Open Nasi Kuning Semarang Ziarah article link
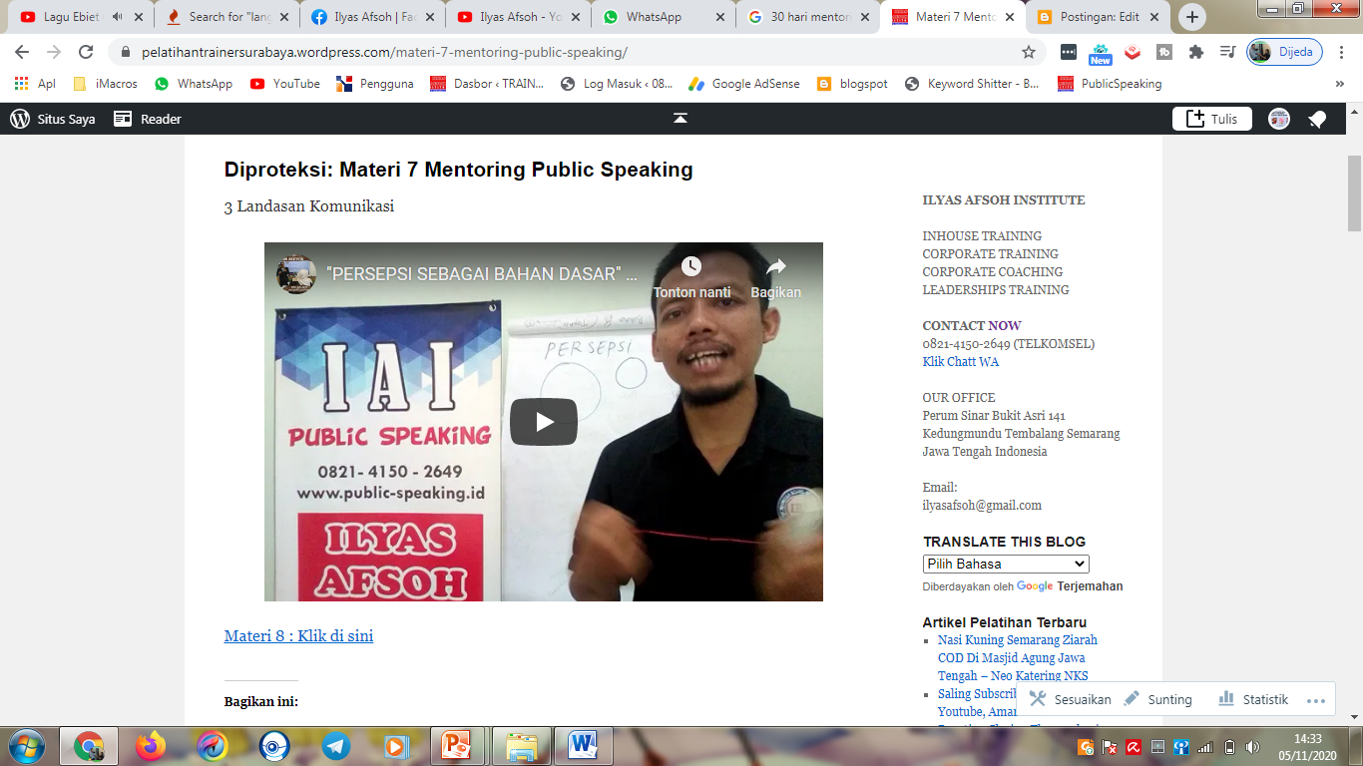The image size is (1363, 766). 1017,658
